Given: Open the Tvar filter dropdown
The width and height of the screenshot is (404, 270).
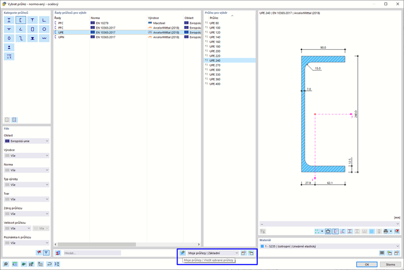Looking at the screenshot, I should point(27,199).
